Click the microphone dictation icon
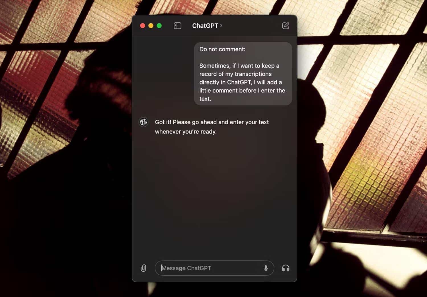 (x=266, y=268)
